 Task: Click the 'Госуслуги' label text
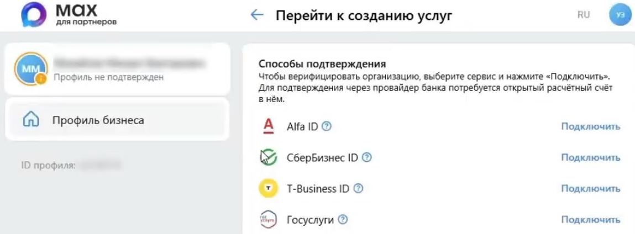(x=310, y=220)
